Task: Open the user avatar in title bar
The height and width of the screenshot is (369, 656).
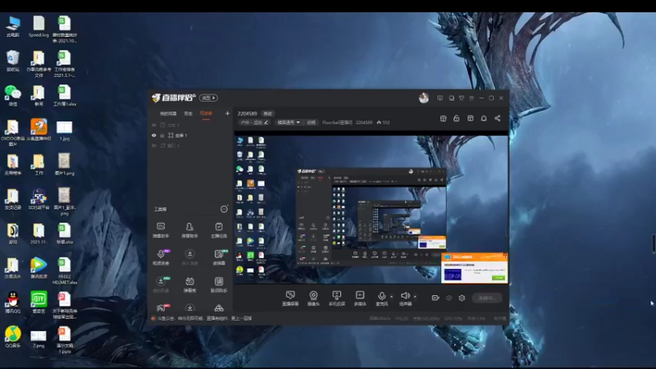Action: coord(423,98)
